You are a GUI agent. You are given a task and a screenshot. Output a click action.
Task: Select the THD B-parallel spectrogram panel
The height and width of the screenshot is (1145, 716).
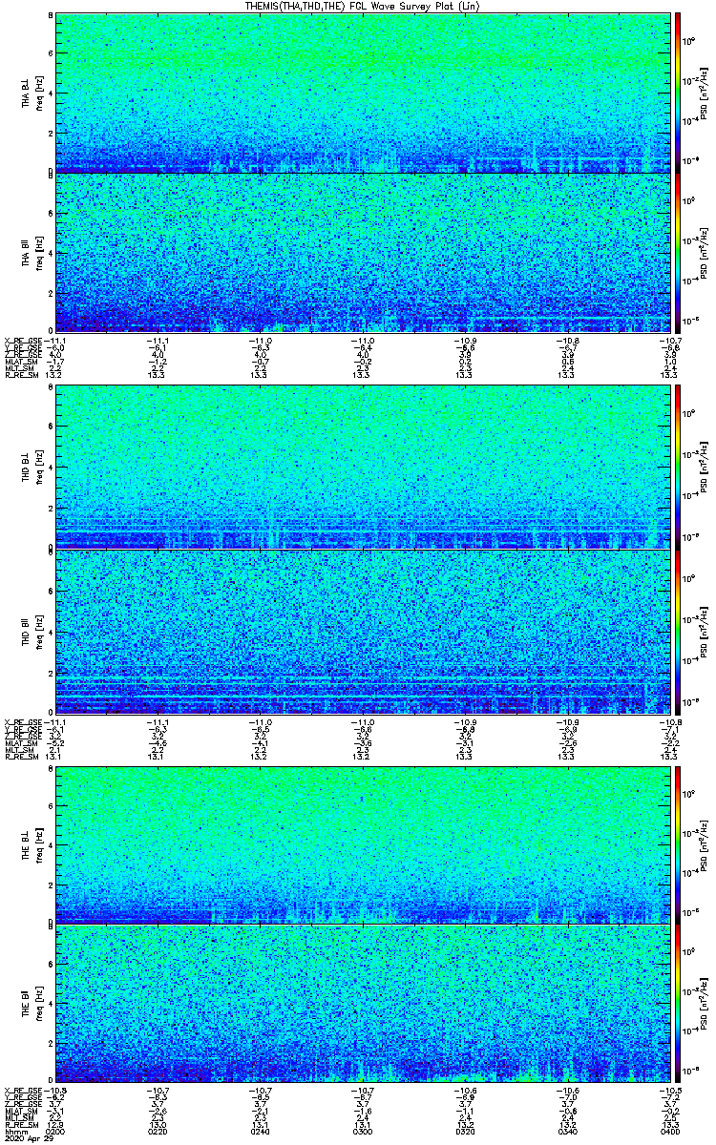[x=363, y=632]
